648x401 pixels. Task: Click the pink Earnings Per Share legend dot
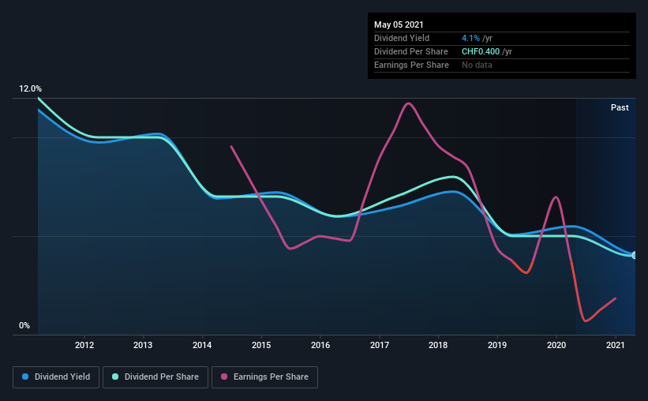pyautogui.click(x=224, y=377)
